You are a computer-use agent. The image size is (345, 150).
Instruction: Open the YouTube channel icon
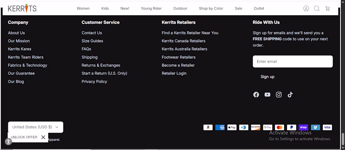267,94
